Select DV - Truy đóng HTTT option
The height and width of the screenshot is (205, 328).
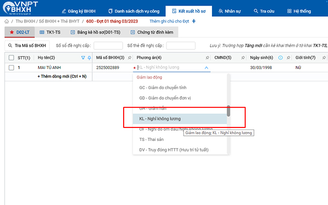[x=180, y=150]
